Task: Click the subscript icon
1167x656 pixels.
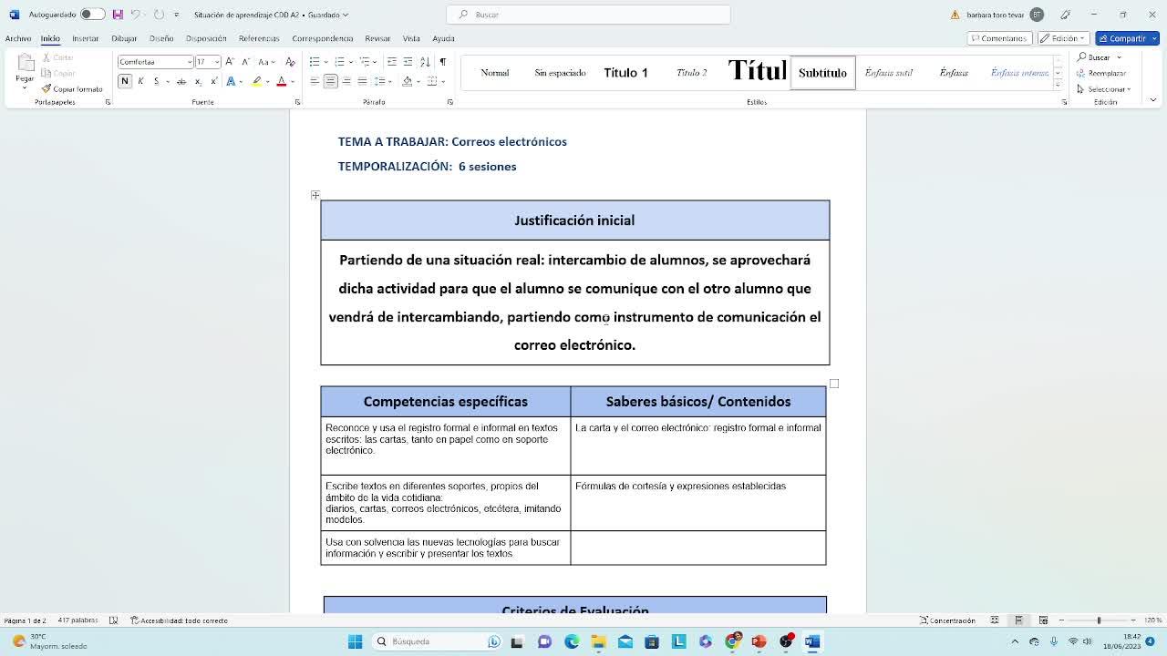Action: [198, 81]
